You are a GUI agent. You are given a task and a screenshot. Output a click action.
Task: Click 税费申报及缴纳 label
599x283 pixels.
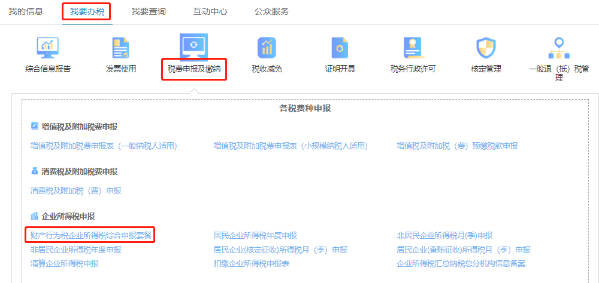tap(194, 69)
